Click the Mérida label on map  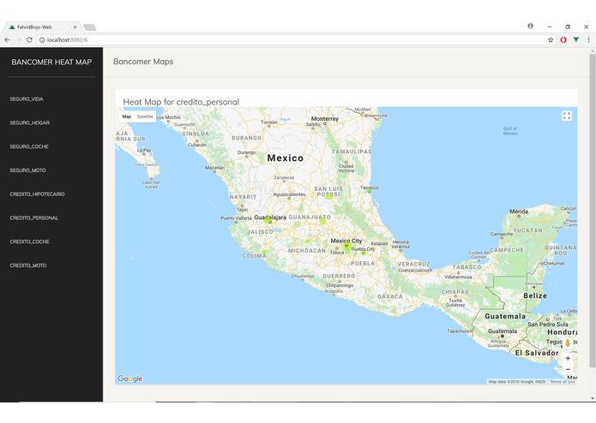coord(519,211)
